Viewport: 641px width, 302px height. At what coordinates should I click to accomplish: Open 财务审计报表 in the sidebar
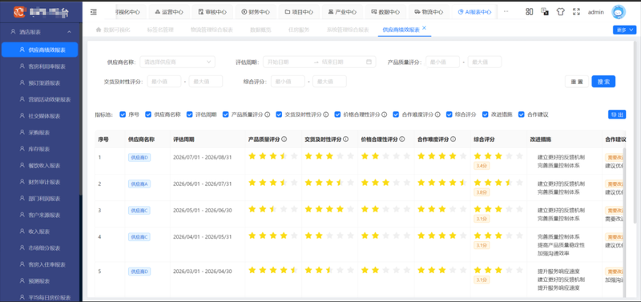39,182
